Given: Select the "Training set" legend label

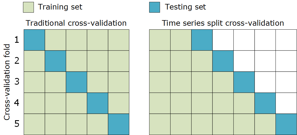Looking at the screenshot, I should pyautogui.click(x=60, y=7).
